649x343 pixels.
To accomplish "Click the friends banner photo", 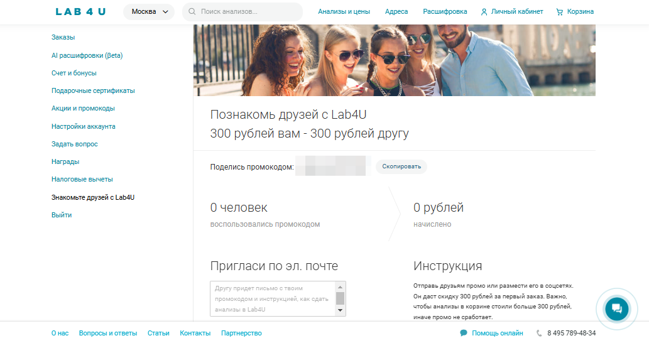I will [x=395, y=60].
